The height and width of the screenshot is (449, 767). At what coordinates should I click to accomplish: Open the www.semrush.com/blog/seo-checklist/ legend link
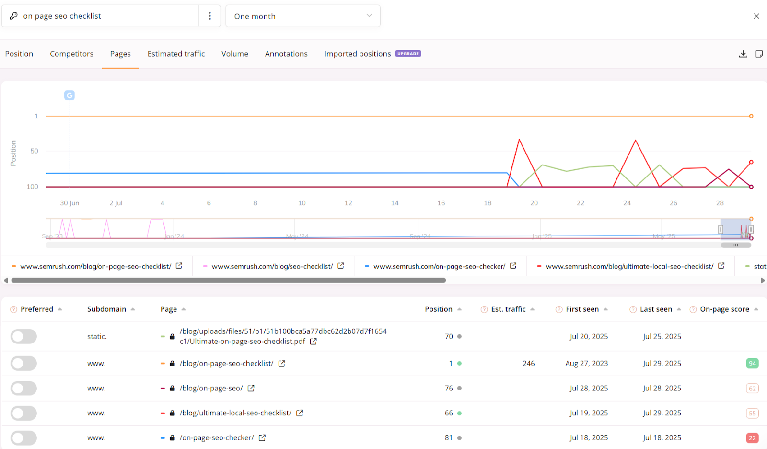tap(272, 266)
